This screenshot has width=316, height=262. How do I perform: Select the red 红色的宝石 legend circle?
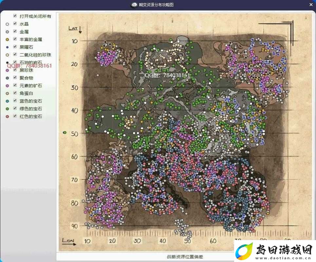click(8, 117)
